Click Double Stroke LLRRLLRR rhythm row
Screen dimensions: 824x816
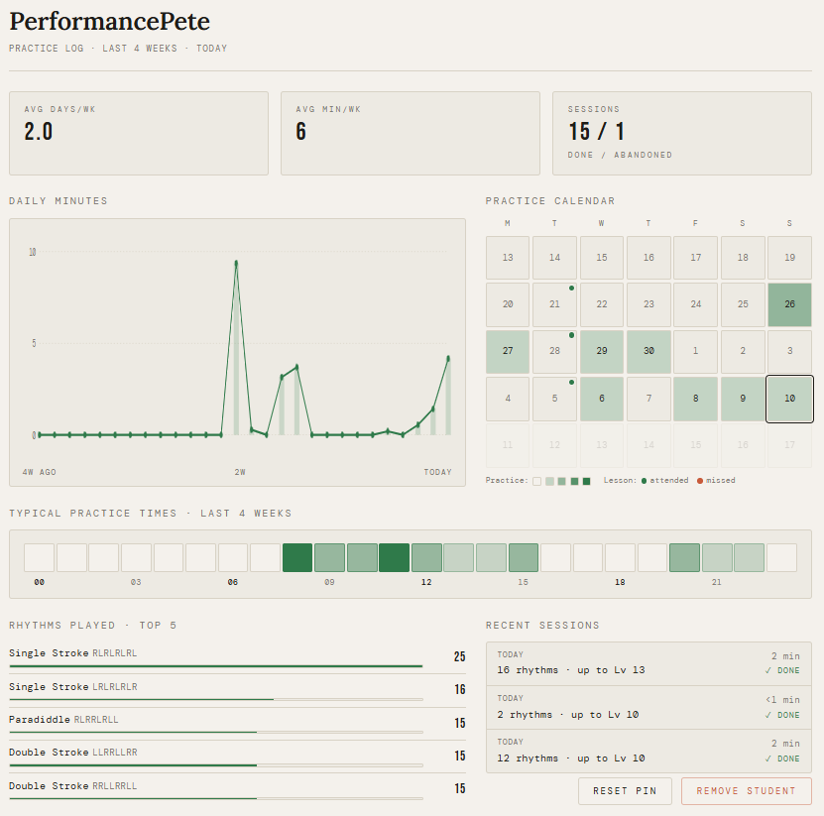tap(237, 758)
